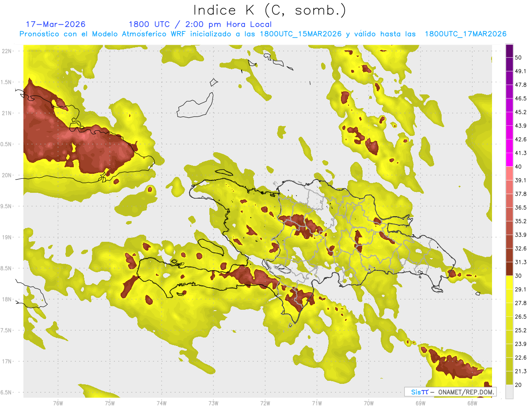The width and height of the screenshot is (530, 409).
Task: Click the "20" colorbar value
Action: coord(519,385)
